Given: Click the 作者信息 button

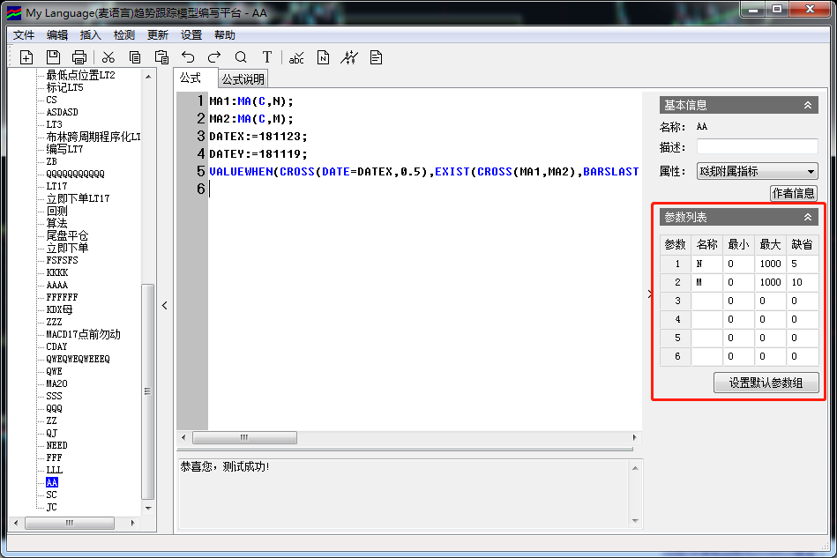Looking at the screenshot, I should tap(794, 193).
